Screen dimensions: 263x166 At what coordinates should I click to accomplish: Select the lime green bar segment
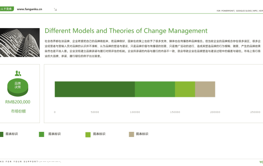coord(185,89)
